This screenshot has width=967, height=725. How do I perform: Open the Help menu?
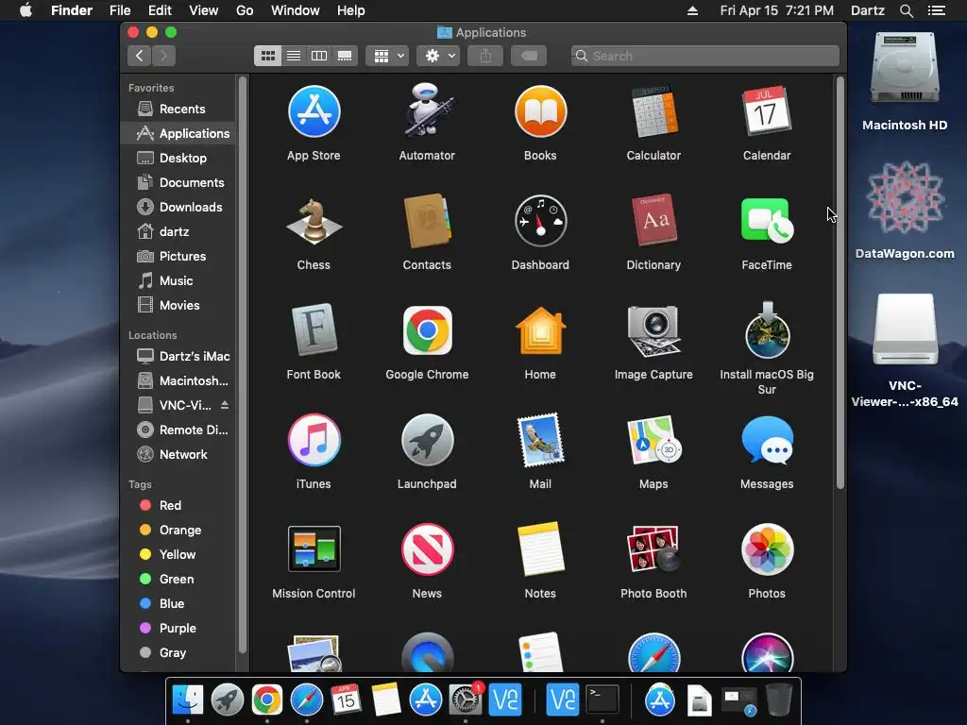(x=351, y=10)
